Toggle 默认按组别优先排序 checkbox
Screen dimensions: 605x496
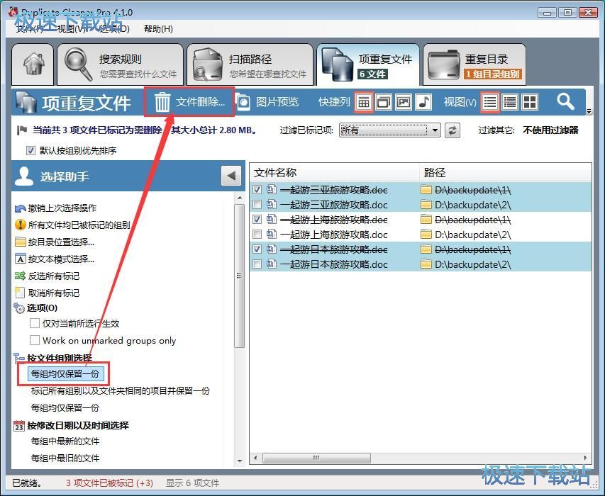click(x=31, y=151)
